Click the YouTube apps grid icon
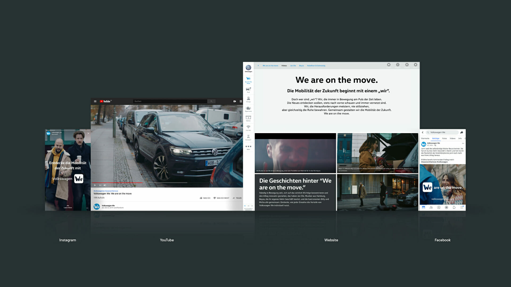The image size is (511, 287). coord(241,101)
